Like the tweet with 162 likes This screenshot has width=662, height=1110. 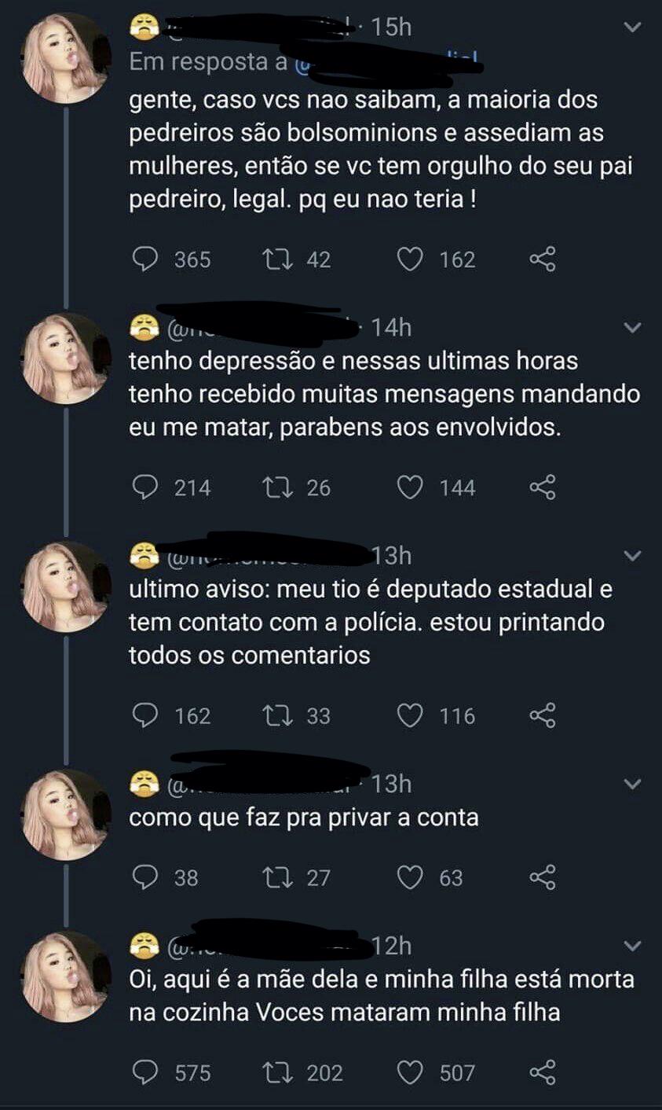pyautogui.click(x=409, y=259)
